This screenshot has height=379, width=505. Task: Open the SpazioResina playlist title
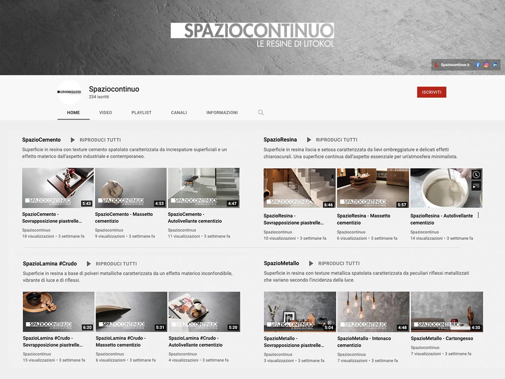pyautogui.click(x=280, y=140)
